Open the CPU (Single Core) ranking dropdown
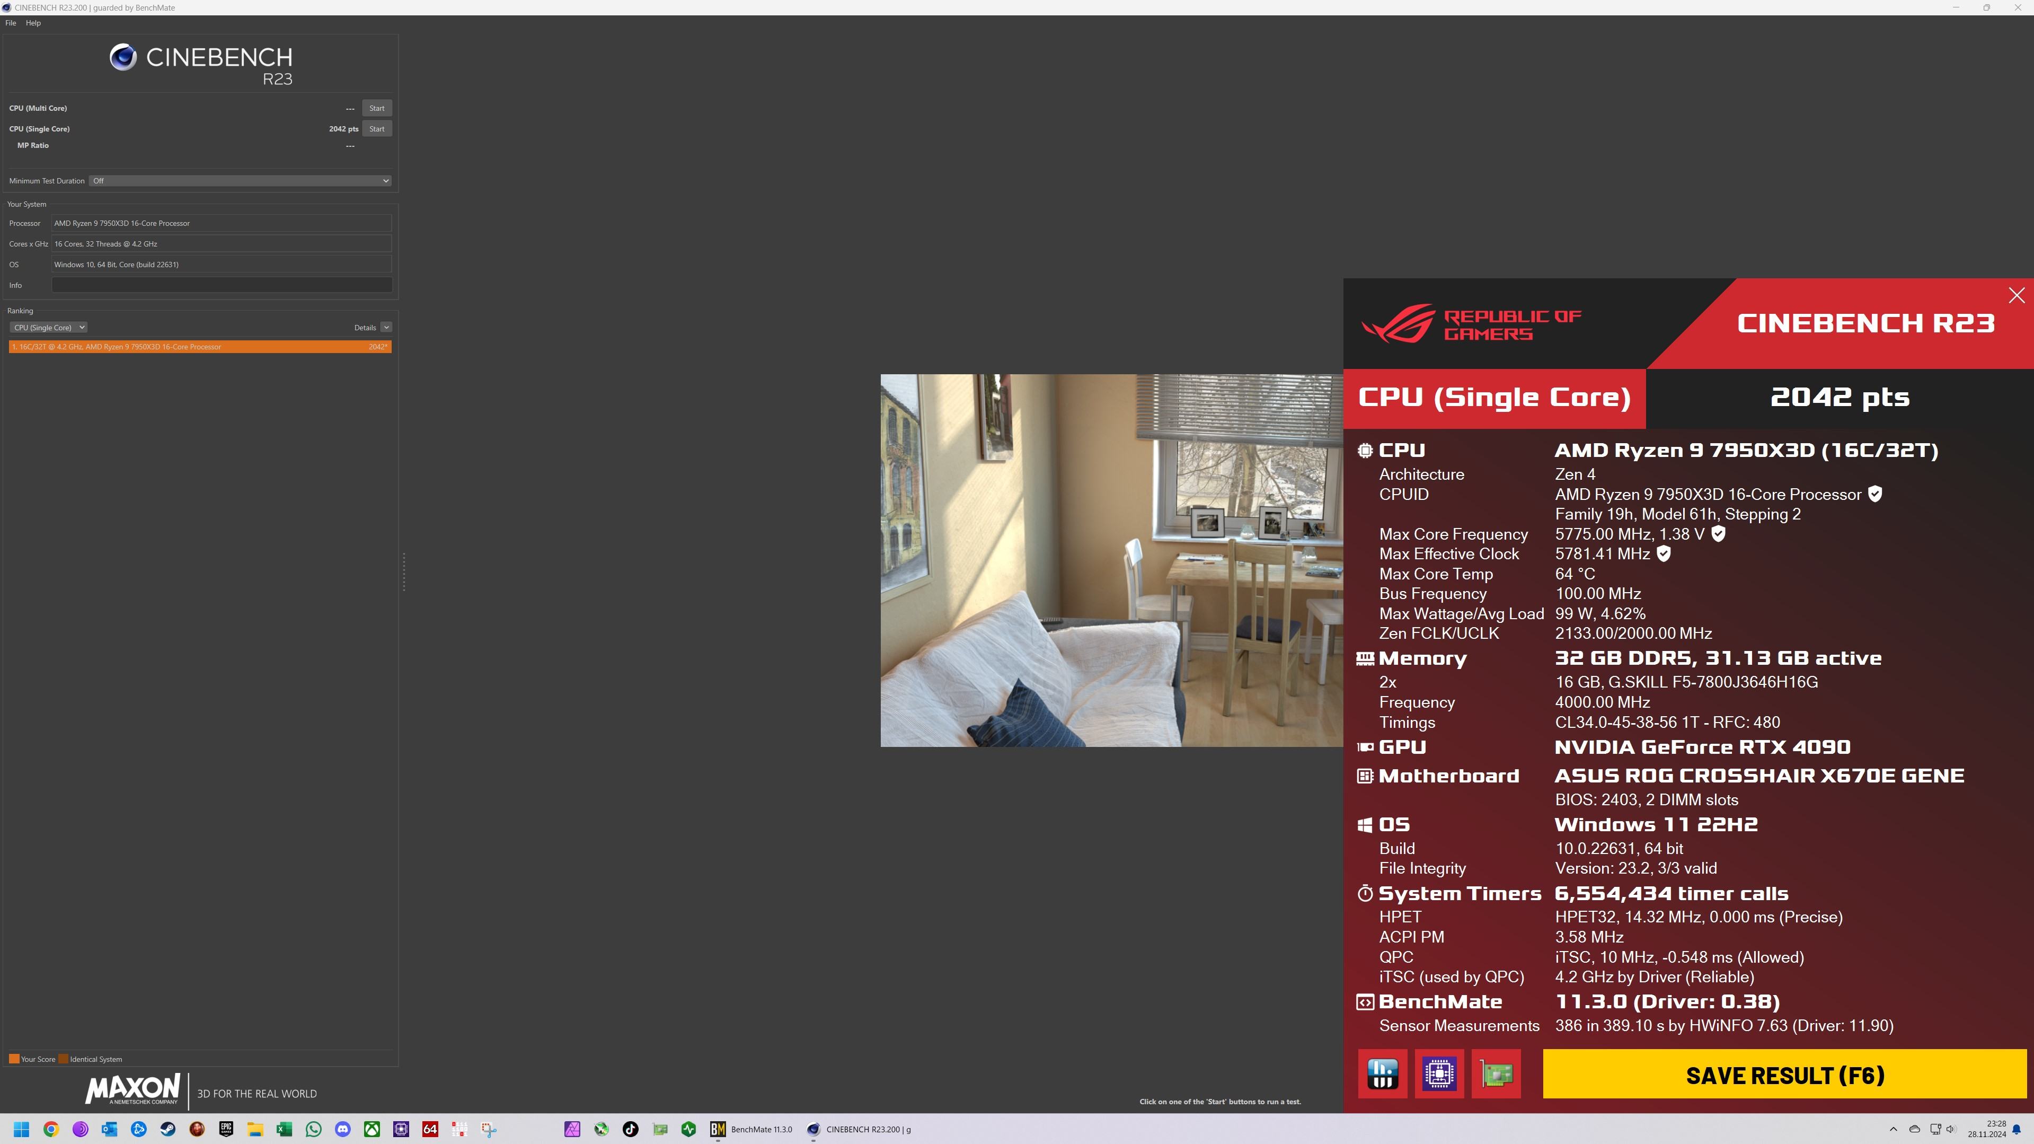2034x1144 pixels. coord(48,327)
